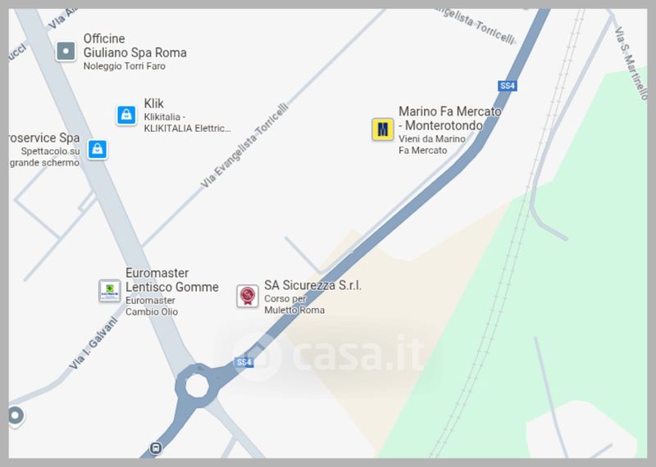Click the Via S. Martinello street label
656x467 pixels.
(631, 63)
